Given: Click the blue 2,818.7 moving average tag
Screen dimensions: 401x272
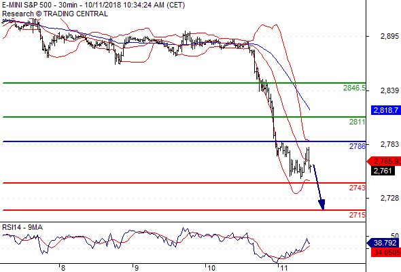Looking at the screenshot, I should point(385,110).
